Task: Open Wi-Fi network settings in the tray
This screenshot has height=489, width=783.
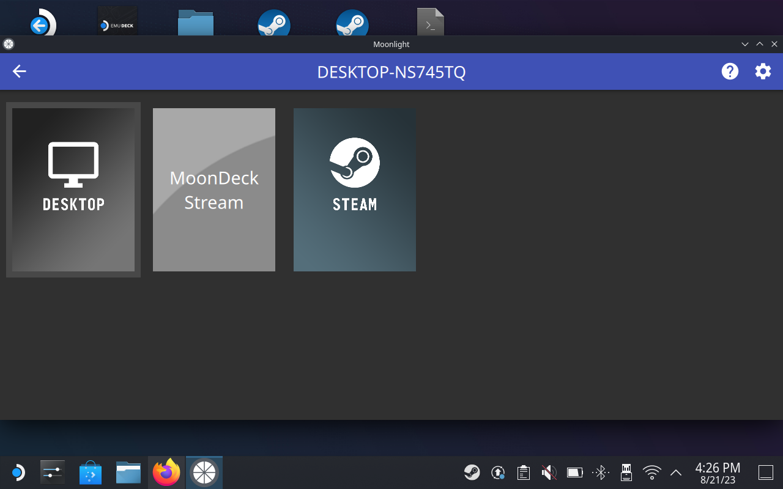Action: click(651, 472)
